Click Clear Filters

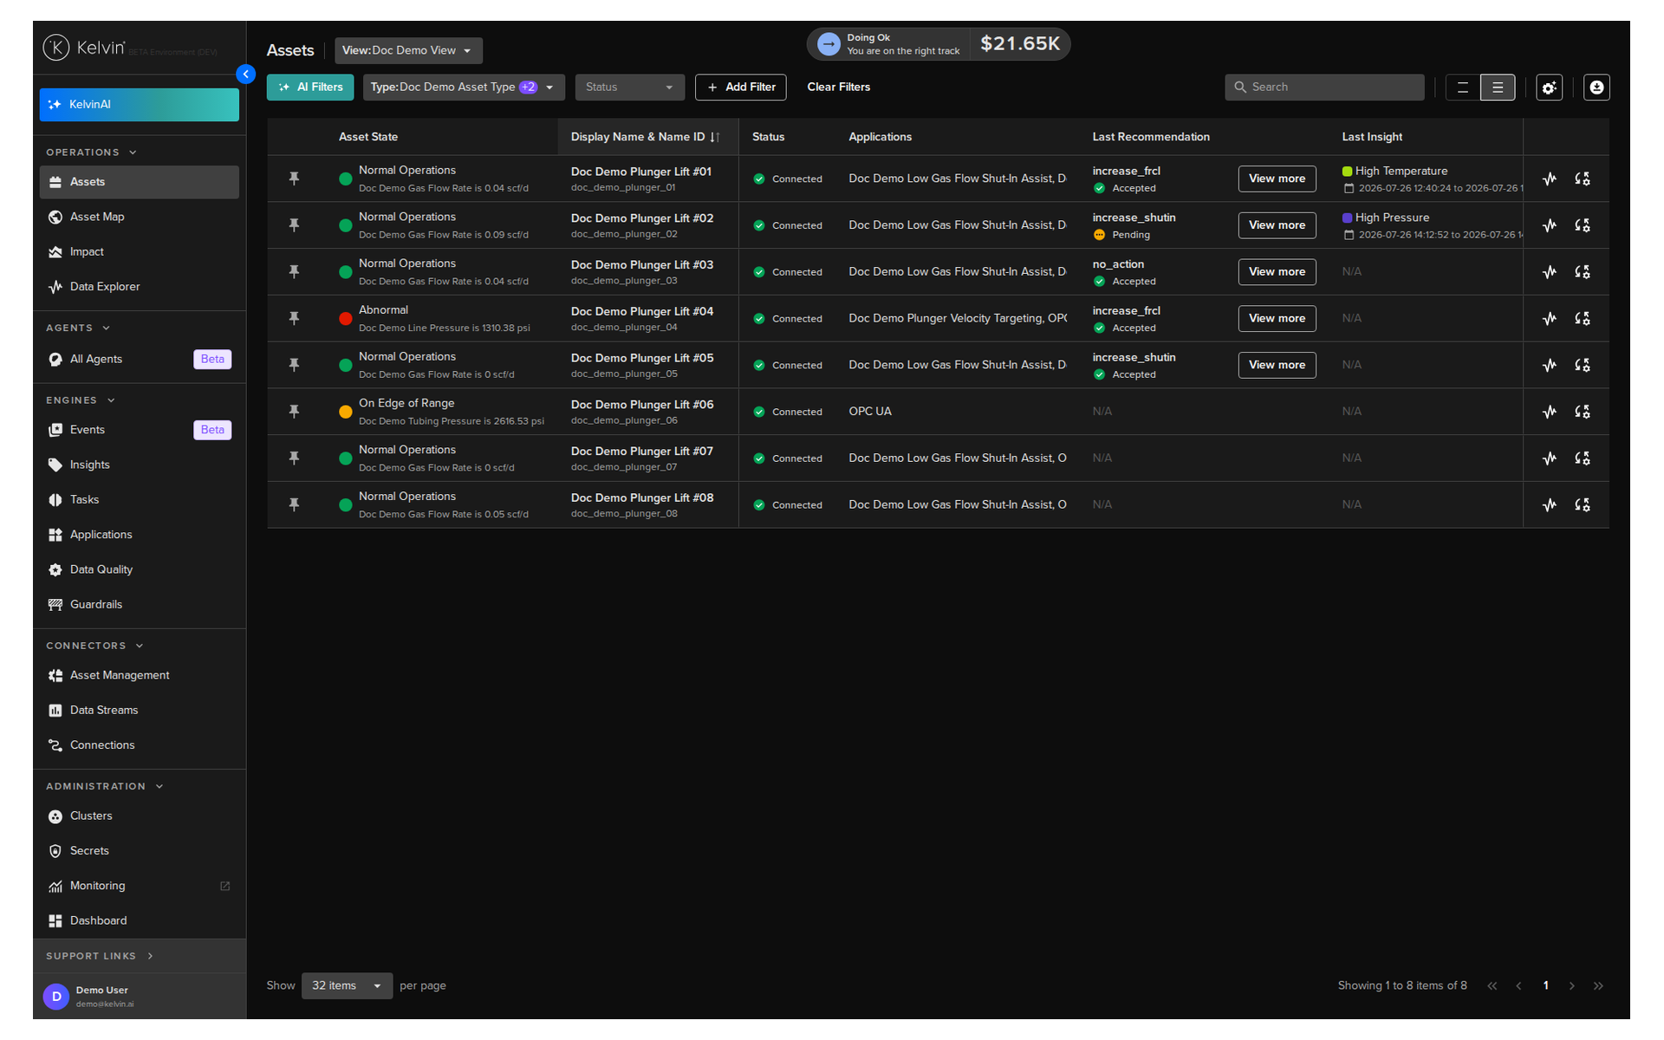[838, 87]
